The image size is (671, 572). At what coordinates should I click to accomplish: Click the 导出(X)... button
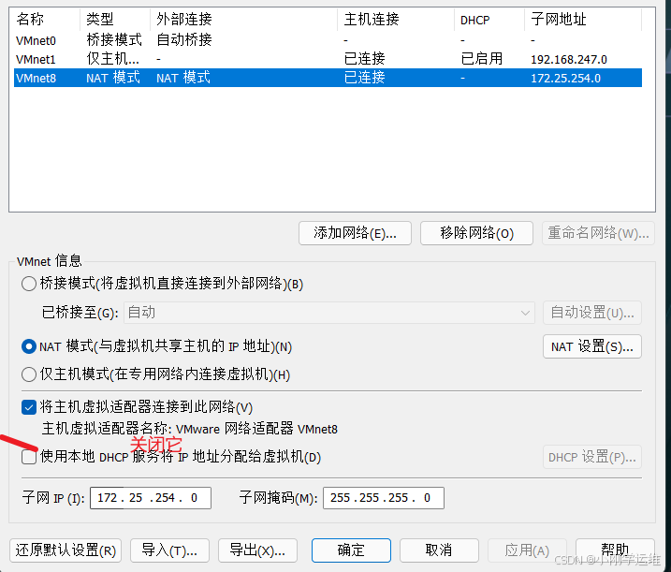(x=257, y=550)
